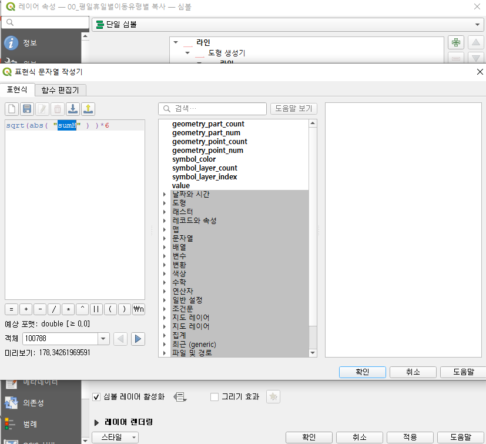Click the new expression file icon
The height and width of the screenshot is (444, 486).
coord(12,109)
